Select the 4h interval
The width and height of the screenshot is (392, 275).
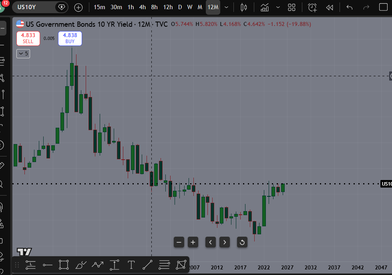tap(143, 7)
